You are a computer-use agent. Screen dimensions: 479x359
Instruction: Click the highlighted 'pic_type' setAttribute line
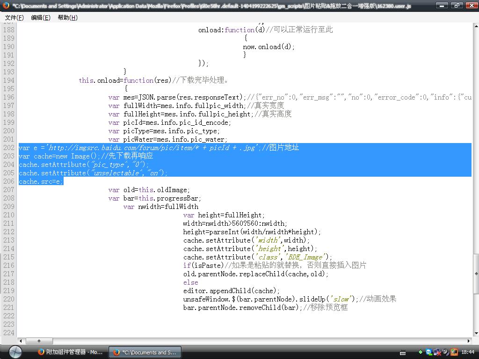84,165
